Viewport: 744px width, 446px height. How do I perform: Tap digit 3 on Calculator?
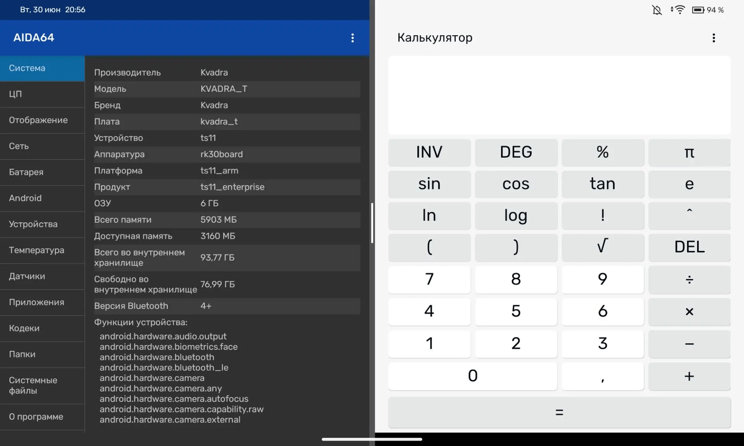[603, 343]
